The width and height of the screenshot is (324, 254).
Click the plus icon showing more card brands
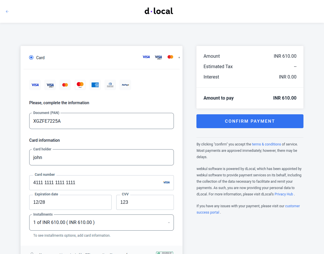click(179, 57)
